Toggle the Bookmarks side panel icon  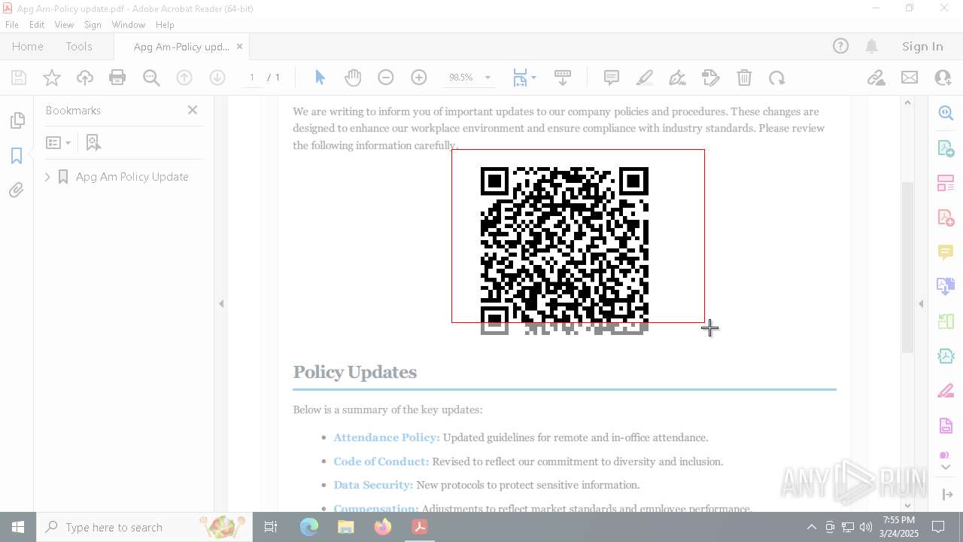[x=17, y=156]
